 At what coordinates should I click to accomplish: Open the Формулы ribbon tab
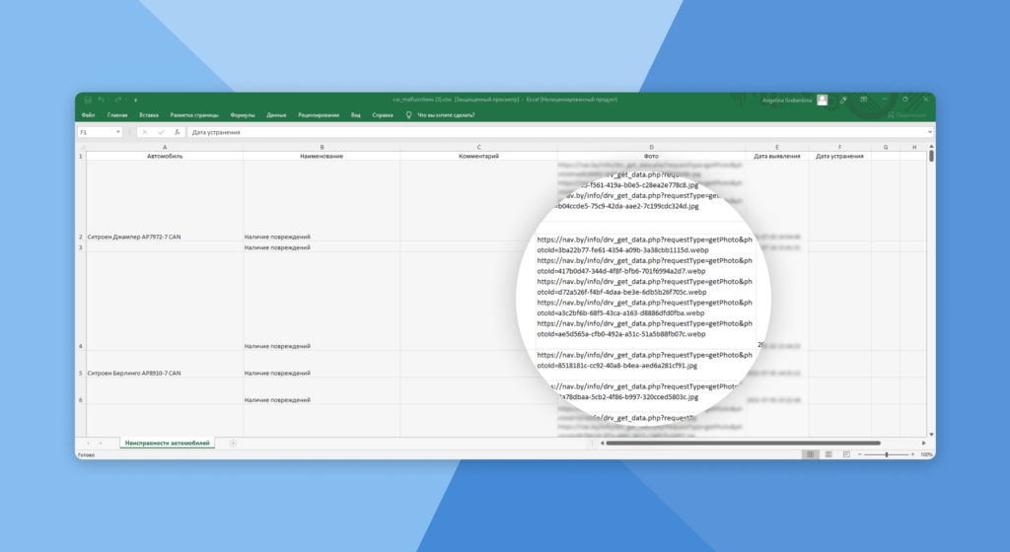(x=243, y=115)
